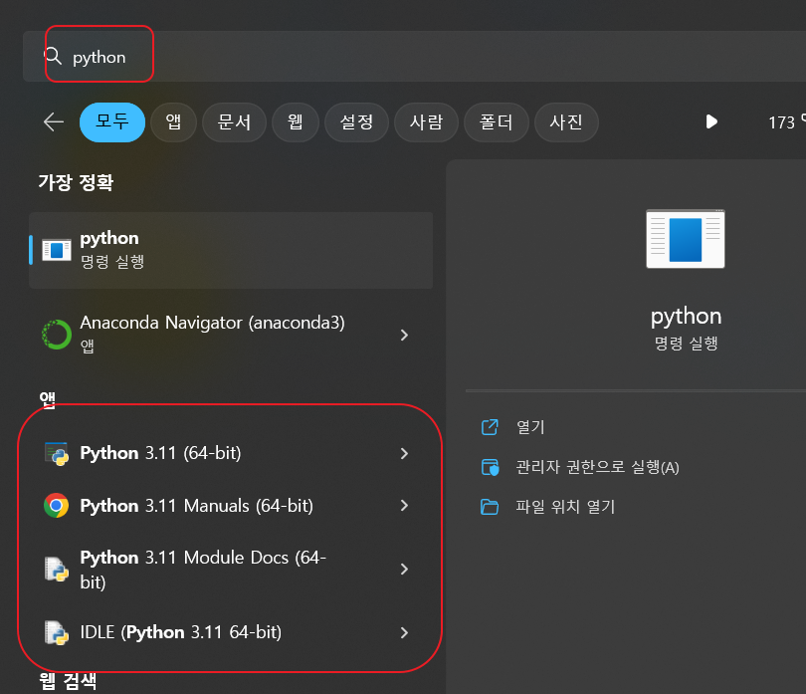Viewport: 806px width, 694px height.
Task: Click the Anaconda Navigator green ring icon
Action: (57, 335)
